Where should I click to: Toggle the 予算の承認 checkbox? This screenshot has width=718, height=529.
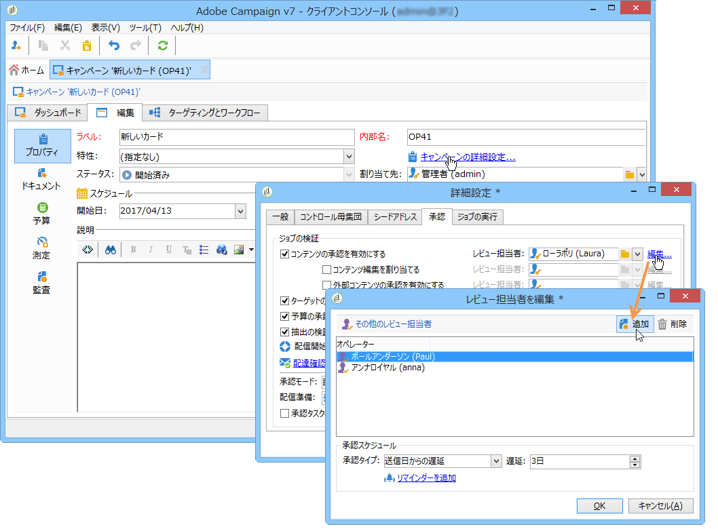pyautogui.click(x=285, y=316)
